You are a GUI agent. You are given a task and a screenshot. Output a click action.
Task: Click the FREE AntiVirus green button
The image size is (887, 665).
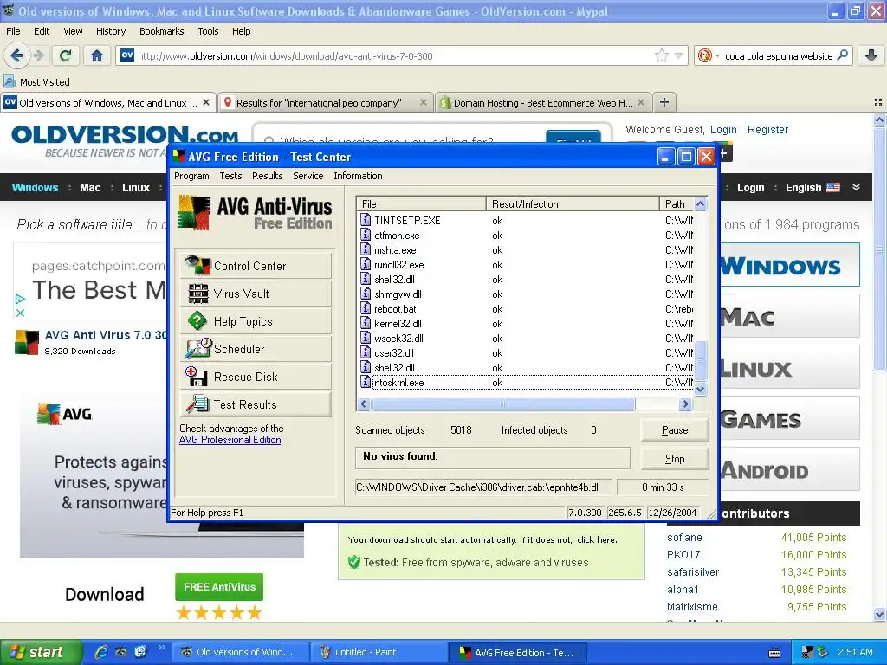coord(219,587)
